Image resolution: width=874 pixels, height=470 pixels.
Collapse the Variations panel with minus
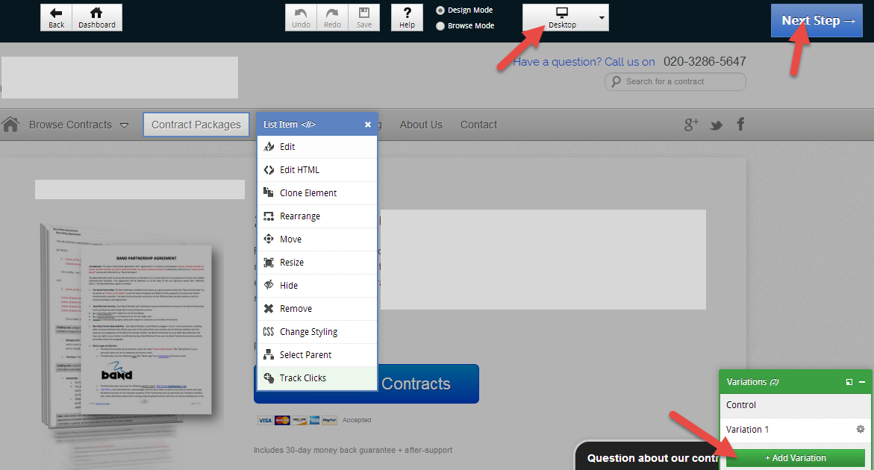(x=862, y=382)
